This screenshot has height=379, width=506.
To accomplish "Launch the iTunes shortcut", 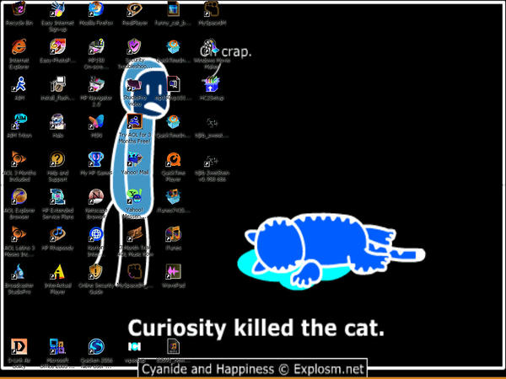I will [173, 234].
